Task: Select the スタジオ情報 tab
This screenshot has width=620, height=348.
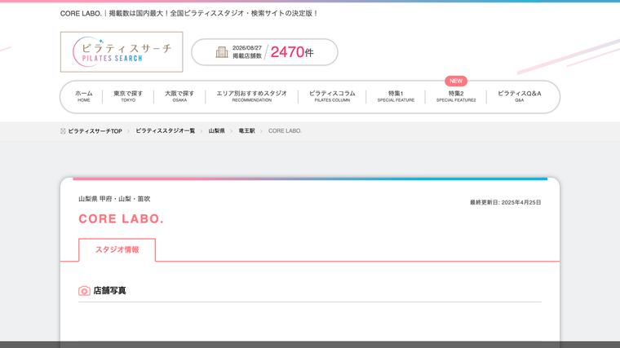Action: tap(117, 249)
